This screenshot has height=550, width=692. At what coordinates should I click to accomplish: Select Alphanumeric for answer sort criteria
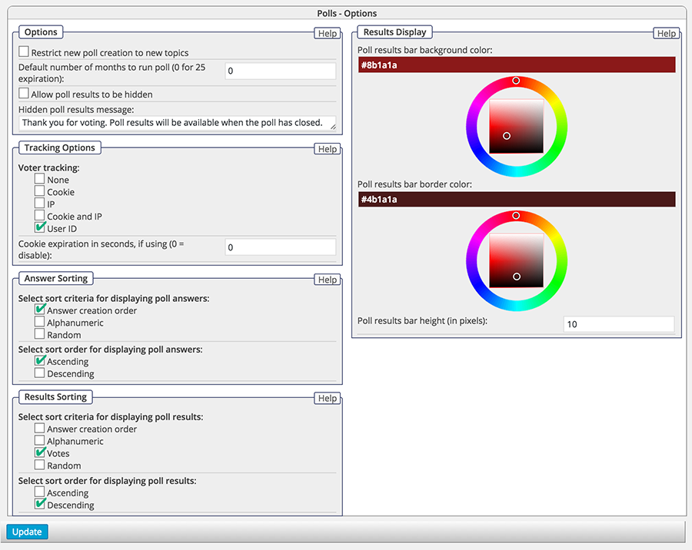point(39,323)
